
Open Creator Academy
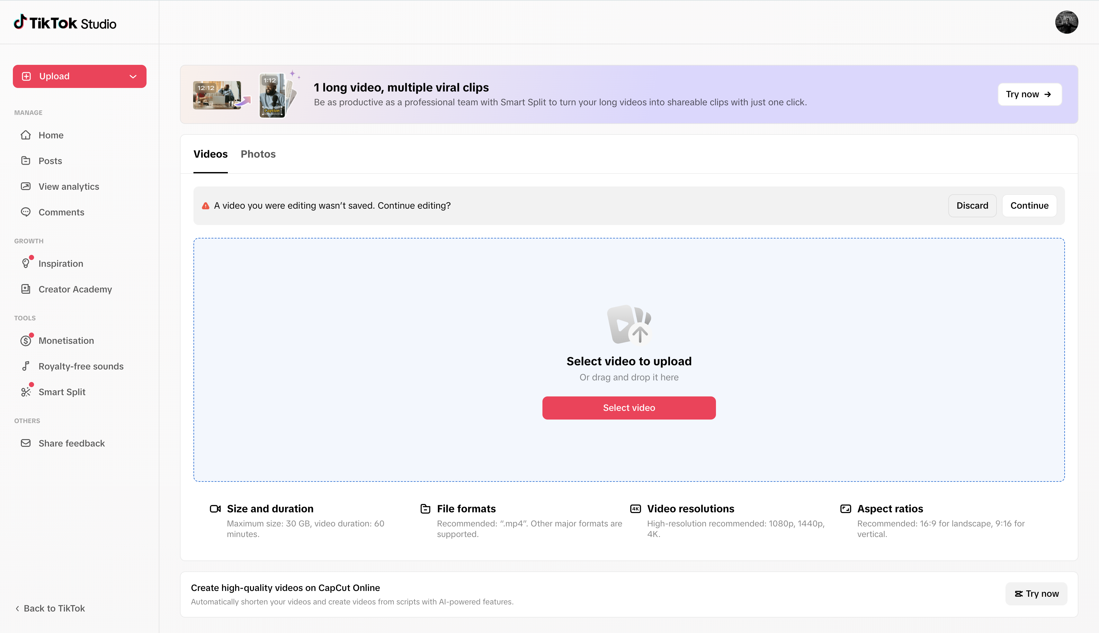pos(79,289)
